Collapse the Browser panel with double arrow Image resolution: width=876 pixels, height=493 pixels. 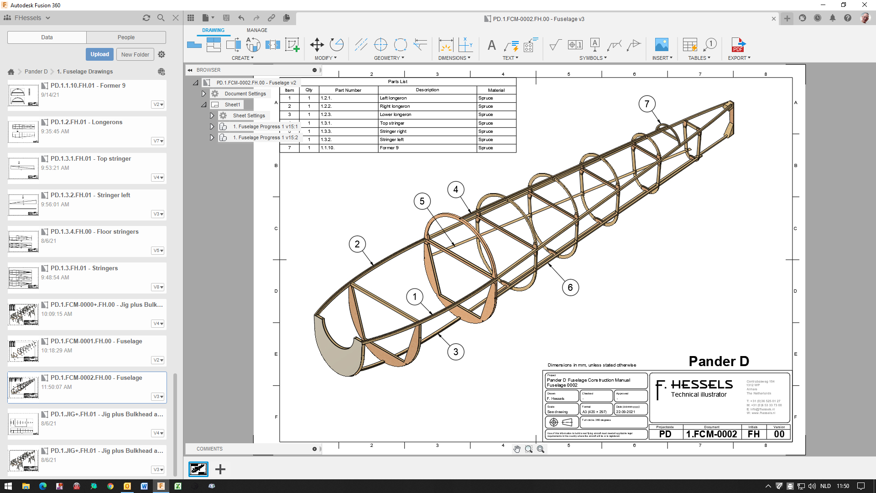tap(190, 70)
